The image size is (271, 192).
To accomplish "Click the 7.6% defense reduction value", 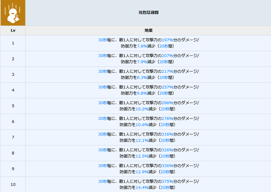I will 142,46.
